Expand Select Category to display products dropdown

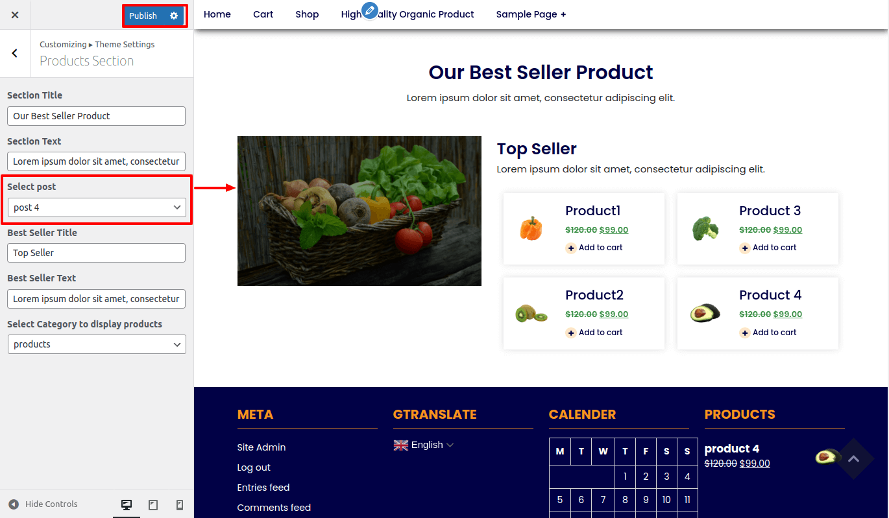(97, 344)
